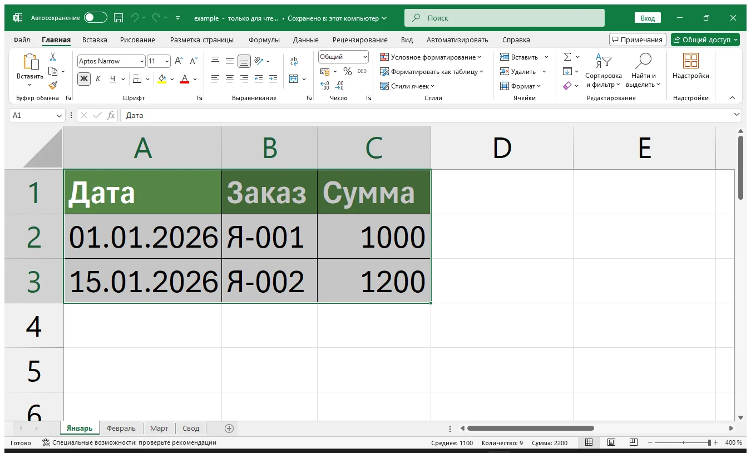Toggle bold Ж formatting
Viewport: 751px width, 453px height.
(x=84, y=78)
